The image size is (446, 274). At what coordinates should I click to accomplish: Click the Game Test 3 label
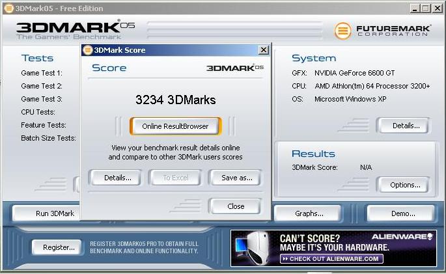click(x=42, y=99)
